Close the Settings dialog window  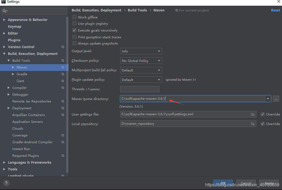(x=278, y=2)
